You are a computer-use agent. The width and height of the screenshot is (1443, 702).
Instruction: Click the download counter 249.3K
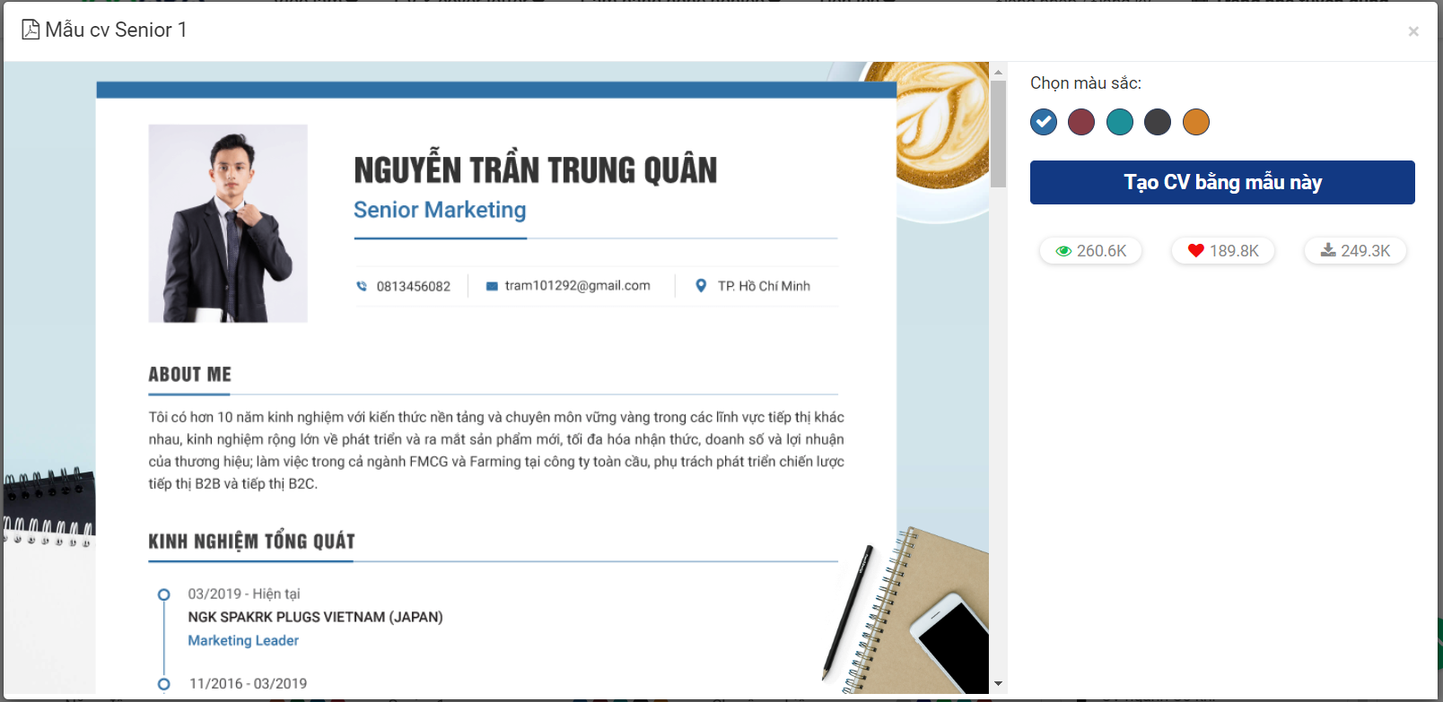tap(1355, 251)
